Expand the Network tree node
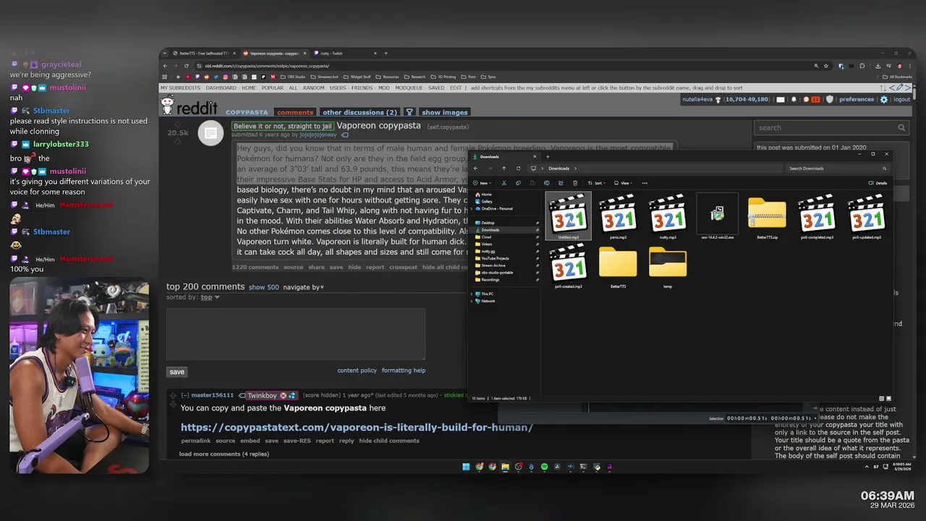 [473, 301]
